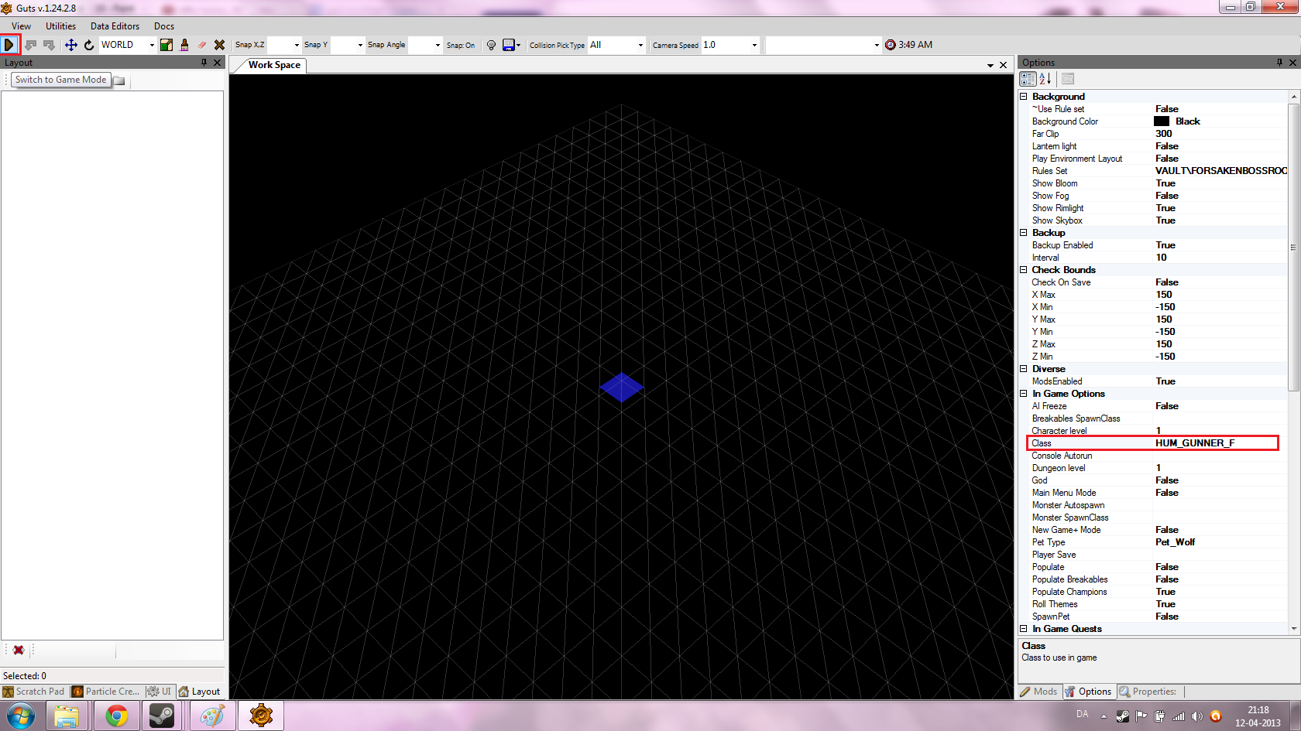Viewport: 1301px width, 731px height.
Task: Open the Data Editors menu
Action: [115, 26]
